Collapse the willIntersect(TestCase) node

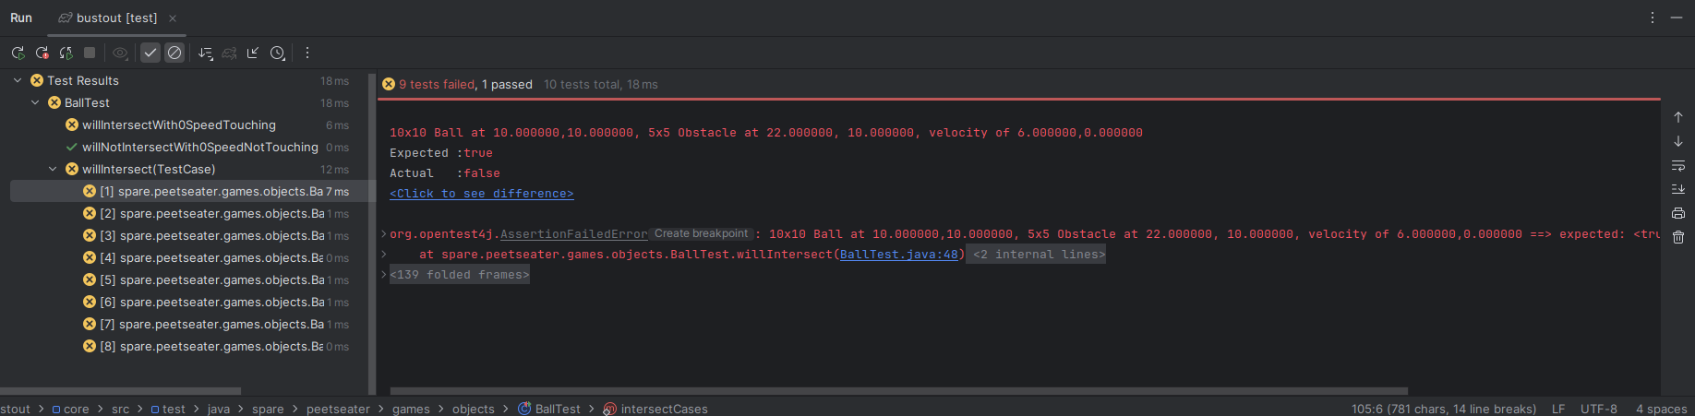click(x=53, y=170)
